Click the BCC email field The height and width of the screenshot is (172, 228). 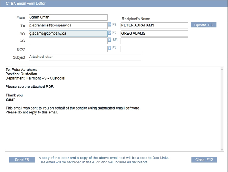tap(68, 49)
